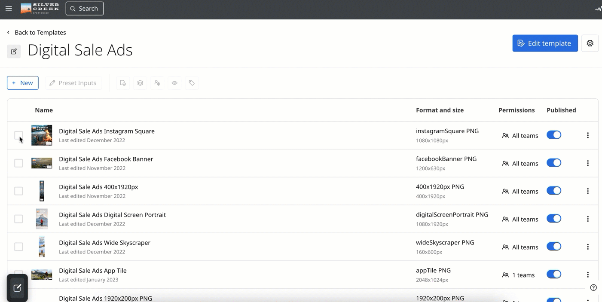Image resolution: width=602 pixels, height=302 pixels.
Task: Select checkbox for Instagram Square row
Action: pos(18,135)
